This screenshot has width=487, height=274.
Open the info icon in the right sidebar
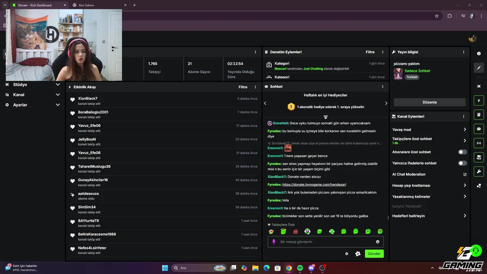coord(479,54)
